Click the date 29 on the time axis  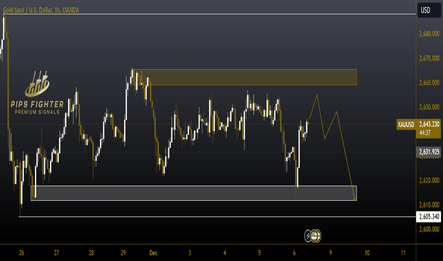123,253
